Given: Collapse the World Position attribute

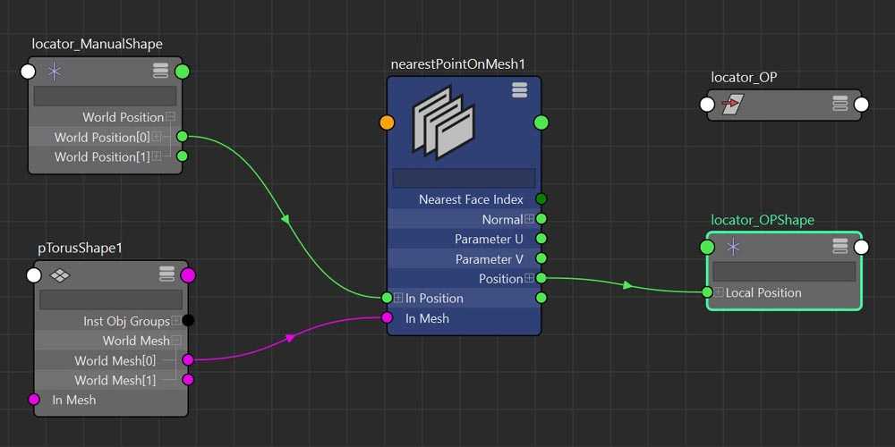Looking at the screenshot, I should click(x=170, y=117).
